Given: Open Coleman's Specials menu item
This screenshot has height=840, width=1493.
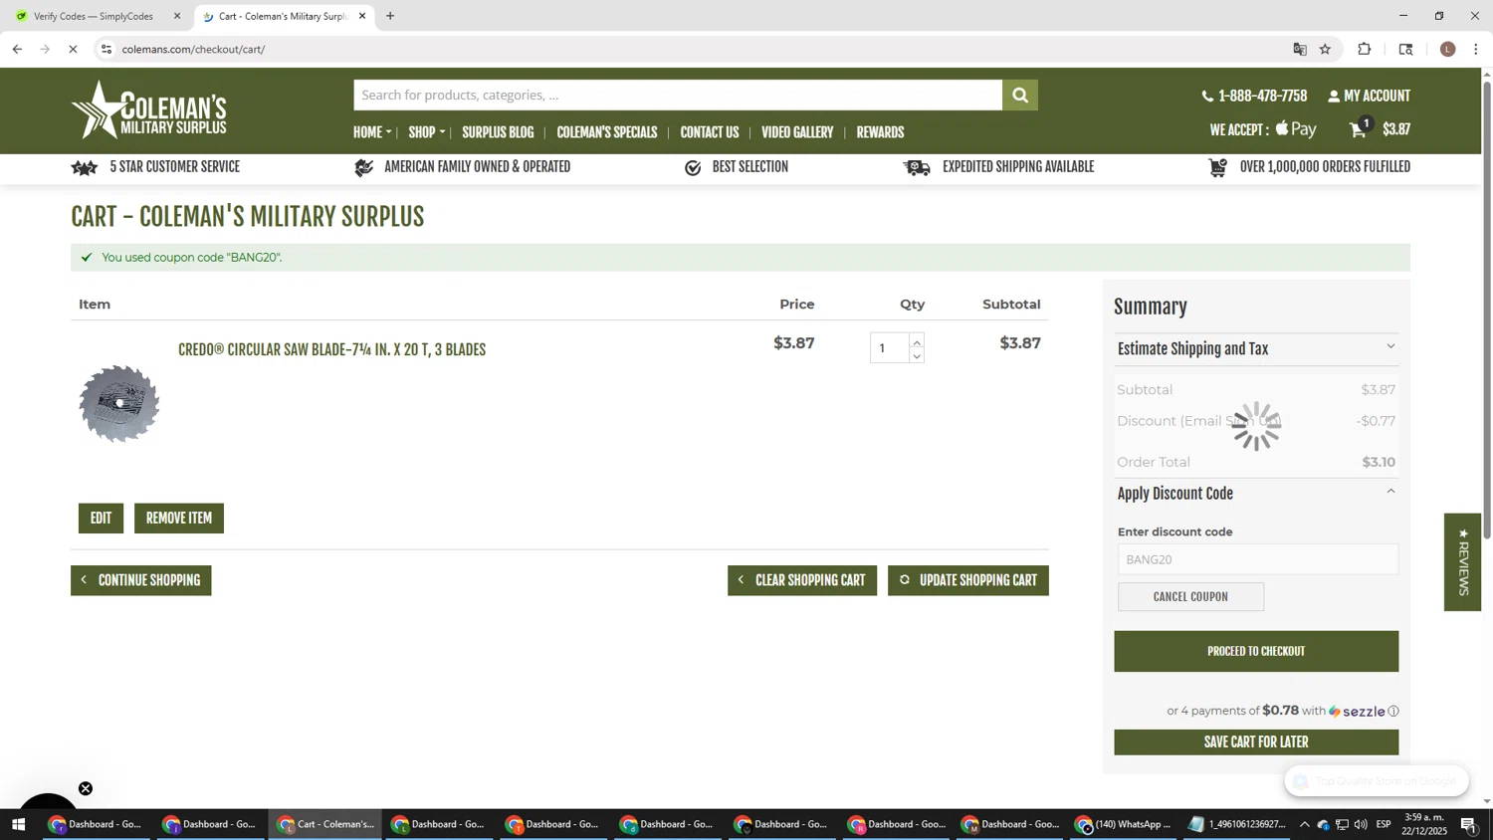Looking at the screenshot, I should tap(607, 132).
